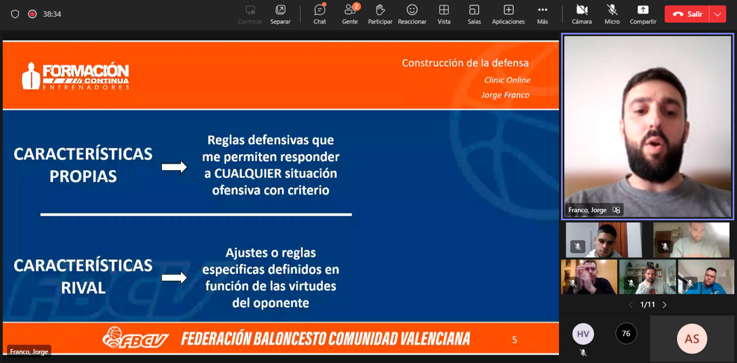Click the red recording indicator
Viewport: 737px width, 363px height.
32,14
